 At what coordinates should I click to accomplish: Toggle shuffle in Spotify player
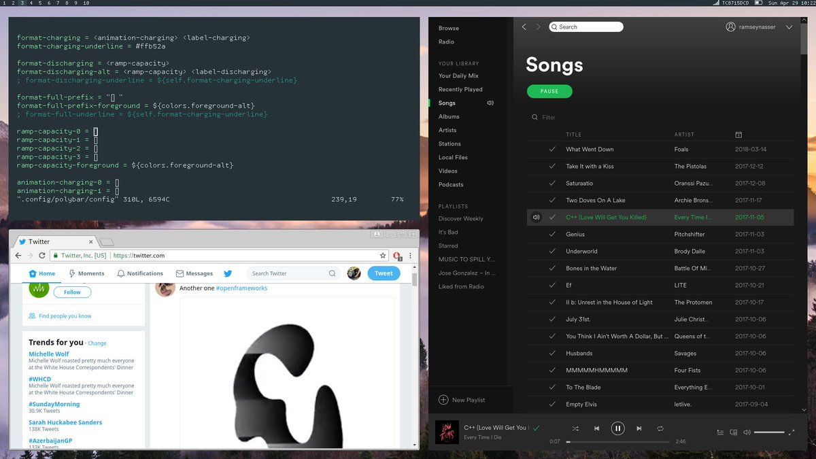(575, 428)
